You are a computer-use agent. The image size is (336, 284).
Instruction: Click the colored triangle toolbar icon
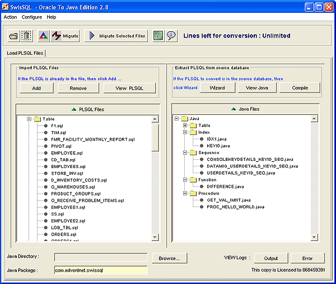click(x=44, y=36)
